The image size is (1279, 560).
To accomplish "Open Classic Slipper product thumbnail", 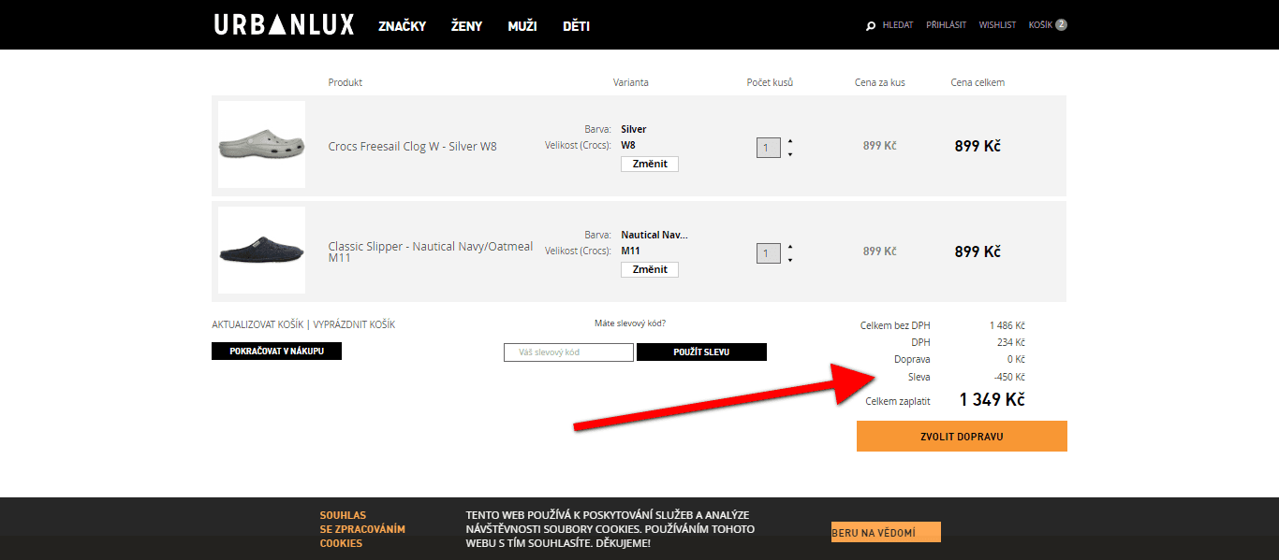I will [x=261, y=251].
